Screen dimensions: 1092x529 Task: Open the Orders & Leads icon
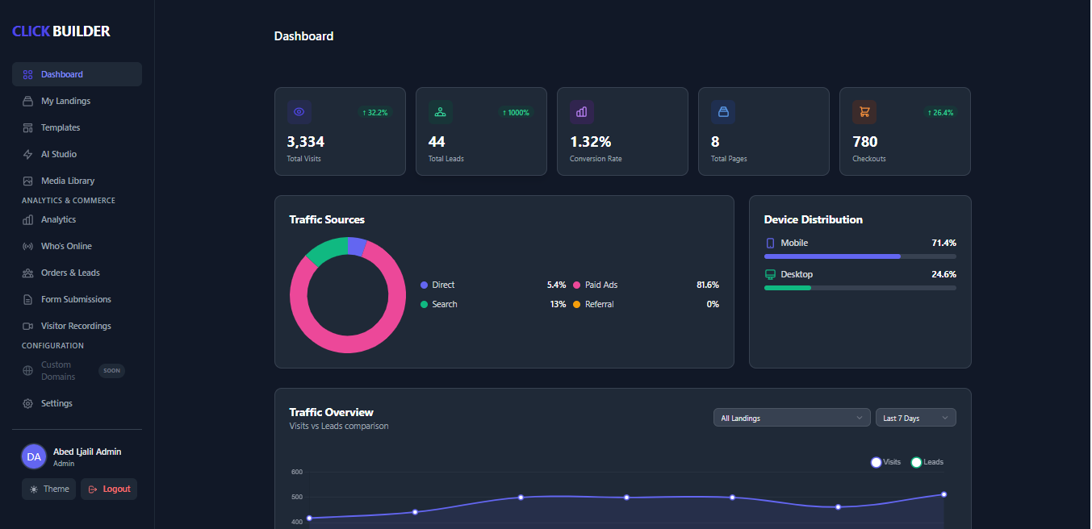pyautogui.click(x=27, y=272)
